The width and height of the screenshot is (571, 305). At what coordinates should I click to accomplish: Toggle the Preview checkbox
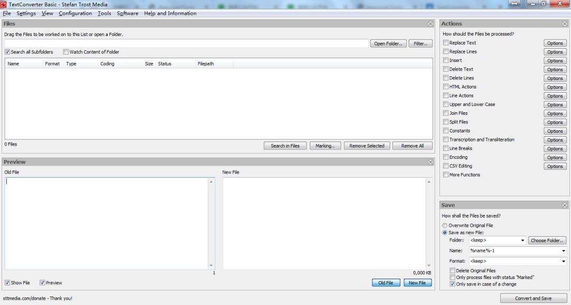point(42,283)
